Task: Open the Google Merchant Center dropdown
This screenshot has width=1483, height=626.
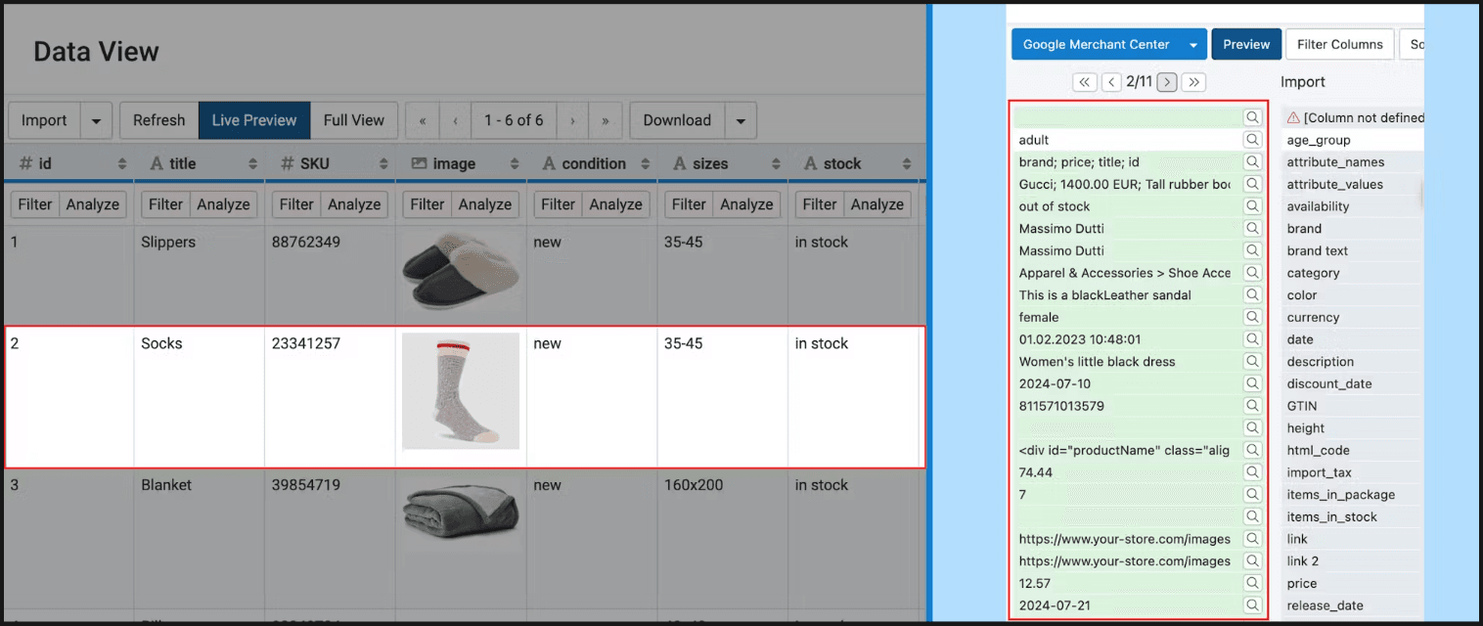Action: click(x=1192, y=44)
